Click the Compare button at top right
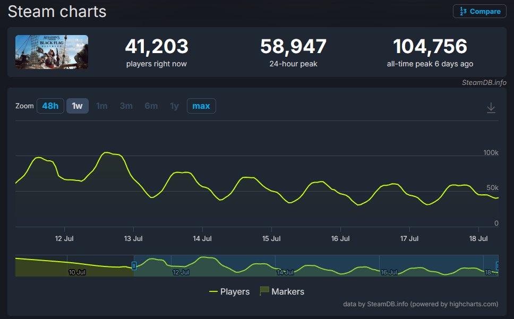The image size is (514, 319). click(x=479, y=12)
